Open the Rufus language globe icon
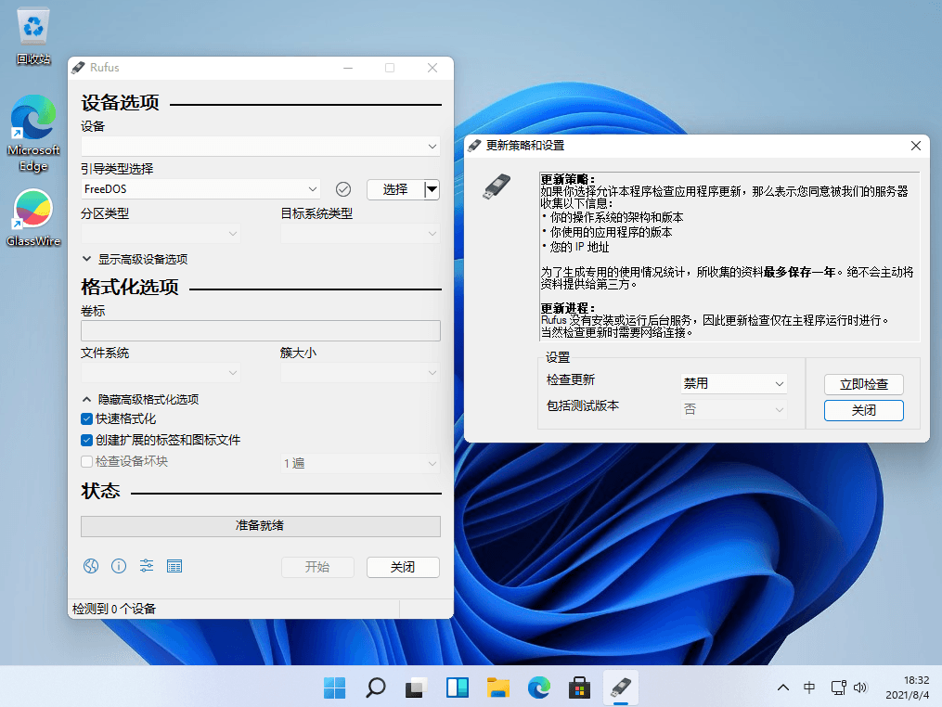The width and height of the screenshot is (942, 707). (x=91, y=566)
